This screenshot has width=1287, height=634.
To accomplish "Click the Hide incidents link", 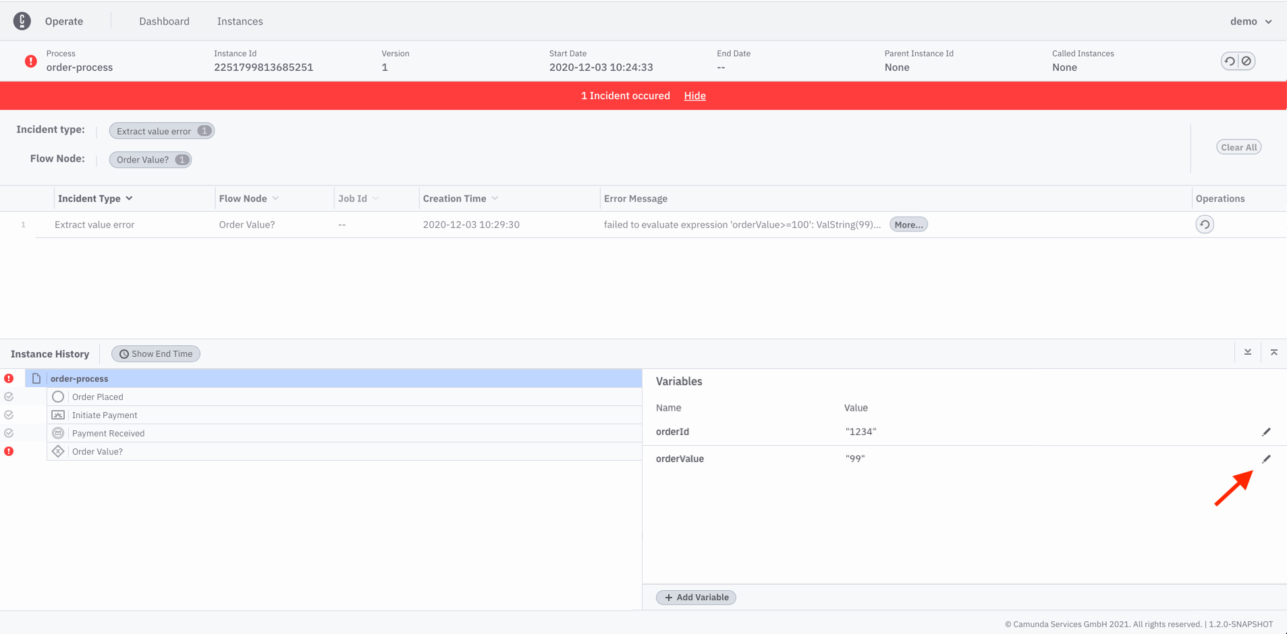I will pyautogui.click(x=694, y=96).
